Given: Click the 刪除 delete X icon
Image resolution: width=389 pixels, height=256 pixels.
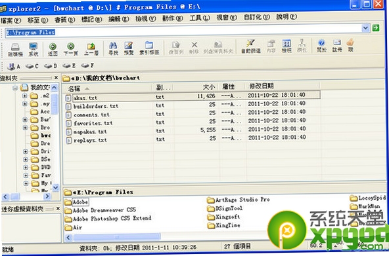Looking at the screenshot, I should pyautogui.click(x=194, y=47).
